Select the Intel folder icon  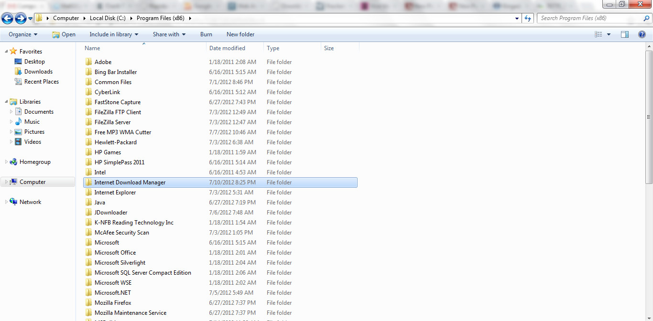pyautogui.click(x=88, y=172)
